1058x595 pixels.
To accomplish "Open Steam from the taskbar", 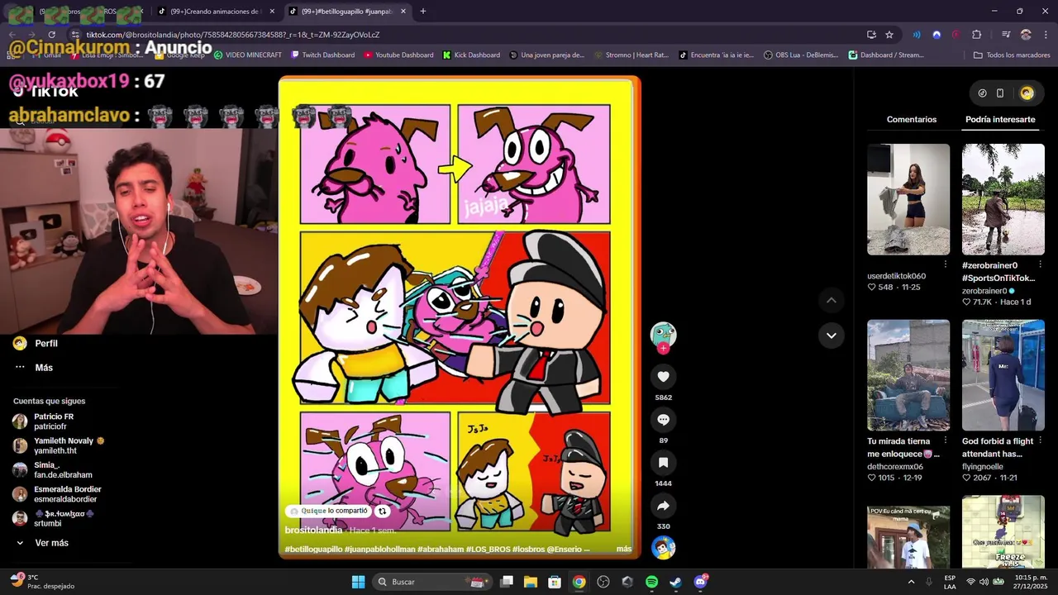I will click(x=675, y=582).
